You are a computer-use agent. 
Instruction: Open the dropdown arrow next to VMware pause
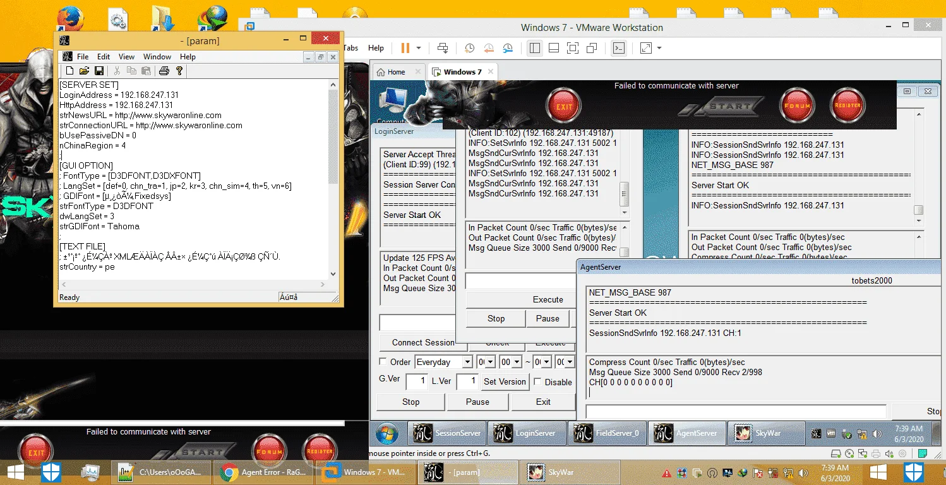[419, 48]
